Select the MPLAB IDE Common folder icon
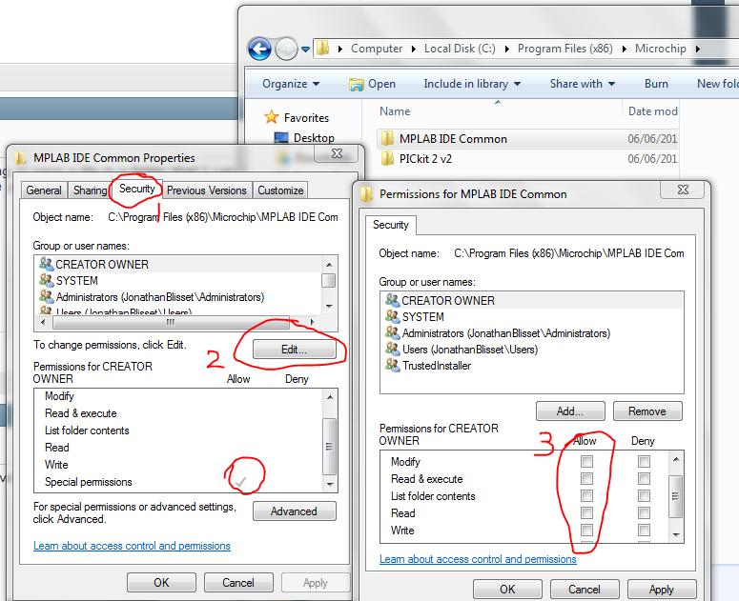The width and height of the screenshot is (739, 601). click(387, 139)
